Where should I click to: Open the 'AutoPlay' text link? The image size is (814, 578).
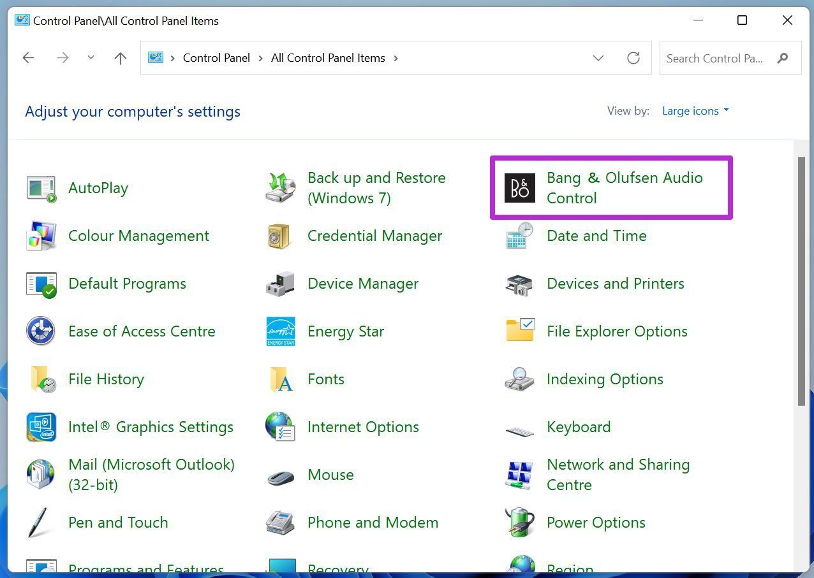(x=98, y=188)
